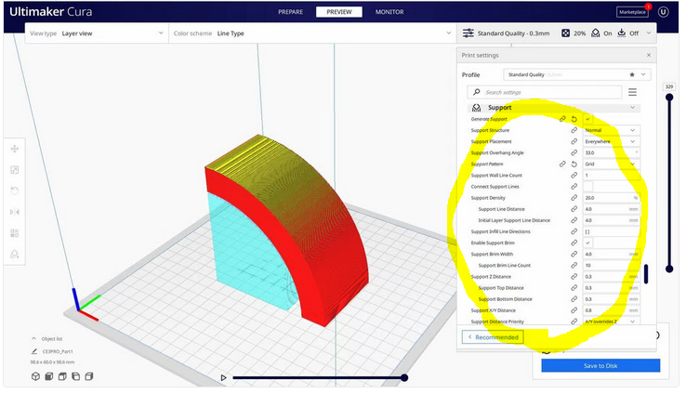
Task: Click the support On icon in header
Action: tap(596, 33)
